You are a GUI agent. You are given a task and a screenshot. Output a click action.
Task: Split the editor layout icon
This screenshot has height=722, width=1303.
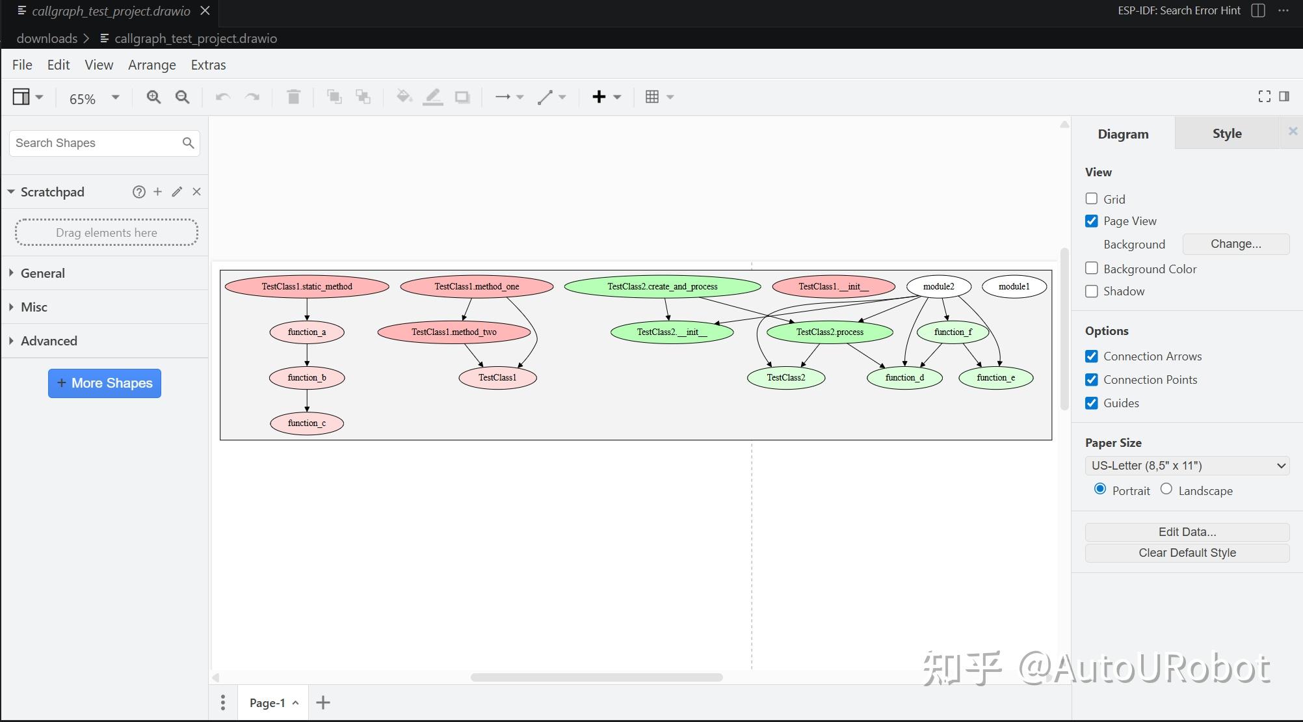tap(1258, 10)
